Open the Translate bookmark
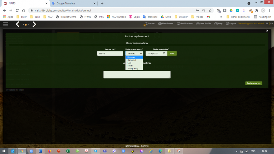Viewport: 274px width, 154px height. (150, 17)
